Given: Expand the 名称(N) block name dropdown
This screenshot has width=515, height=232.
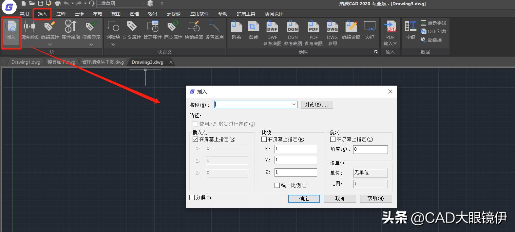Looking at the screenshot, I should pyautogui.click(x=294, y=105).
